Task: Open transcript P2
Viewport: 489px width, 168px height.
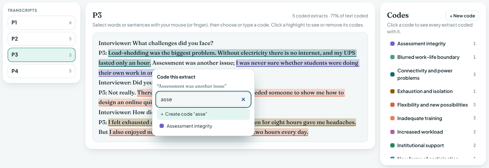Action: [42, 39]
